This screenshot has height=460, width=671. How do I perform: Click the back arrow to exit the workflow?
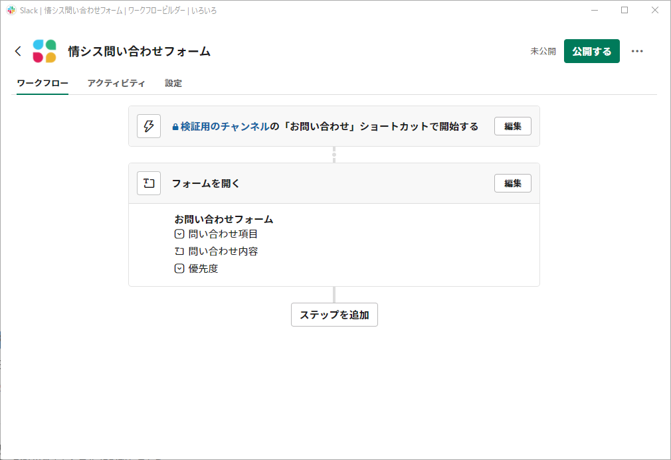pyautogui.click(x=17, y=51)
